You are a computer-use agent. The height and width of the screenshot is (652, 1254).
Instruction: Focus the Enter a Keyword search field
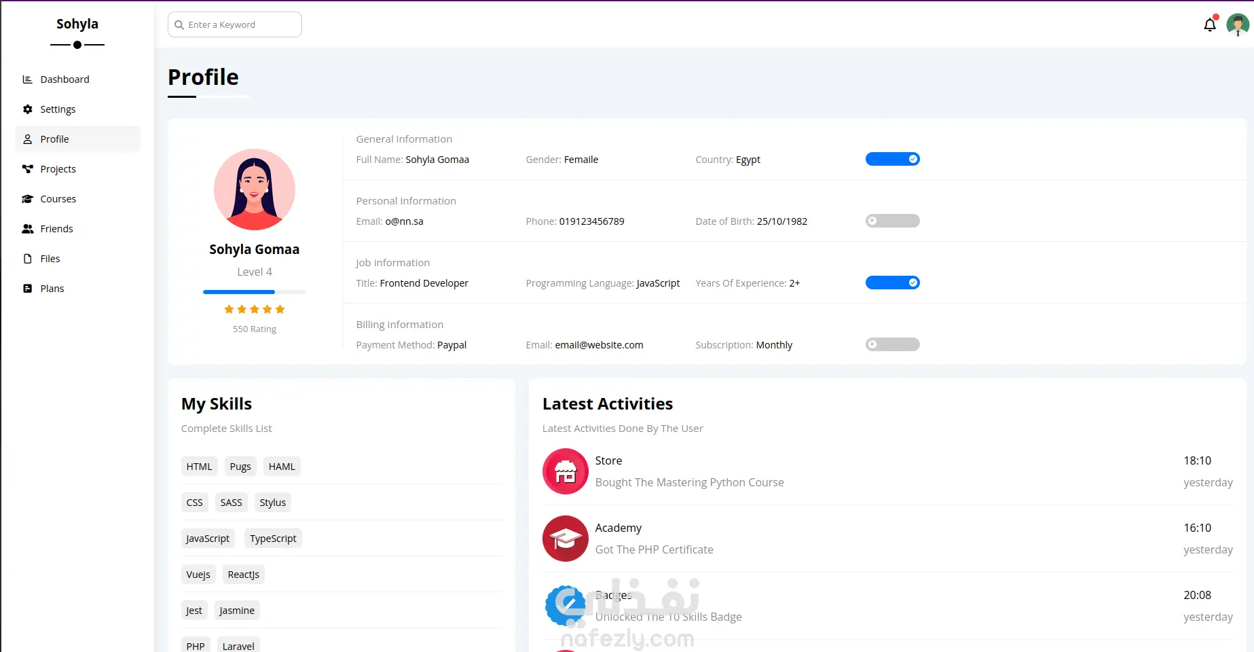[x=235, y=24]
